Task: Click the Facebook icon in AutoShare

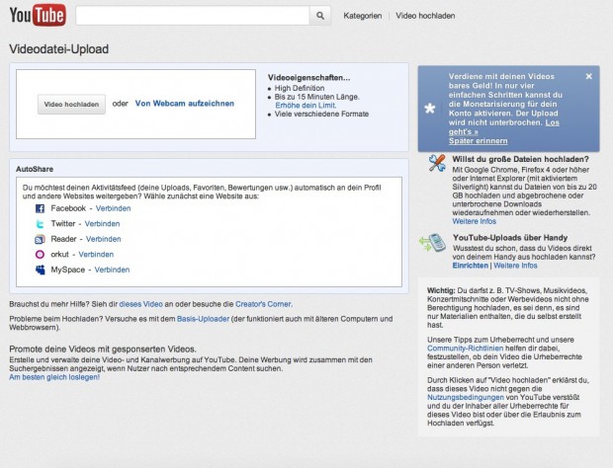Action: [40, 208]
